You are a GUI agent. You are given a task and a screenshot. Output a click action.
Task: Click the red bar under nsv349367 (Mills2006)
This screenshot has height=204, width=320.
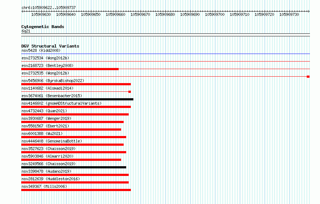(x=76, y=190)
